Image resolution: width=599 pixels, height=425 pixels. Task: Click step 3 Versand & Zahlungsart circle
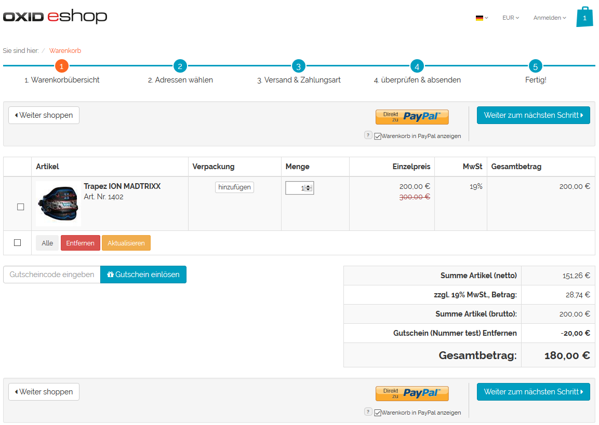[298, 66]
